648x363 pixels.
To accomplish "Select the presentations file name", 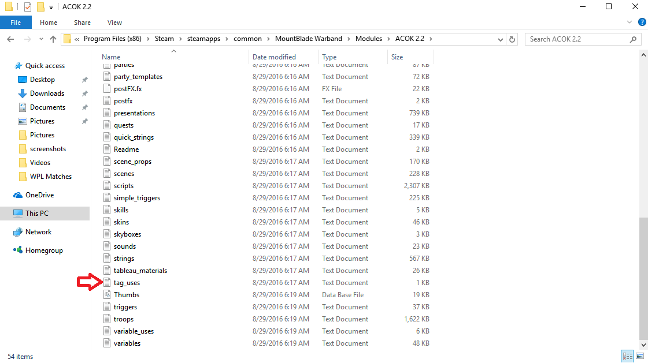I will click(134, 113).
